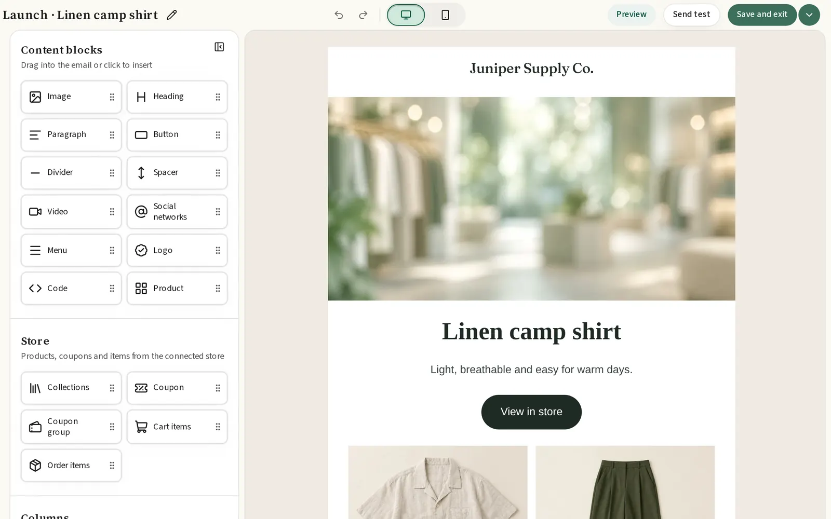
Task: Insert a Spacer block
Action: (177, 173)
